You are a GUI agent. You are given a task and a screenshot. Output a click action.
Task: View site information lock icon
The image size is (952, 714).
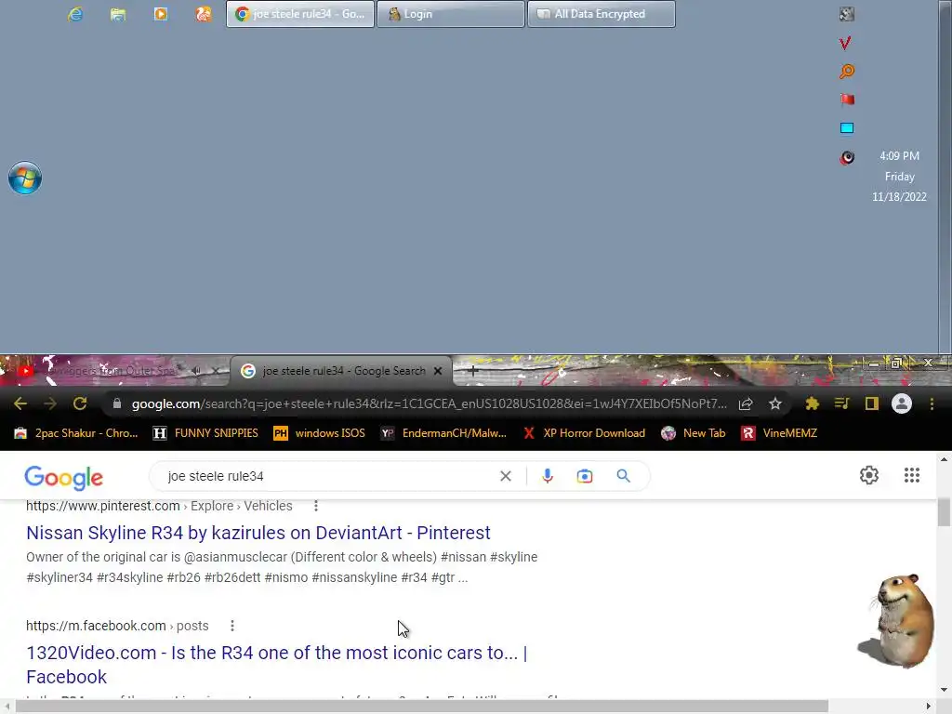[117, 403]
